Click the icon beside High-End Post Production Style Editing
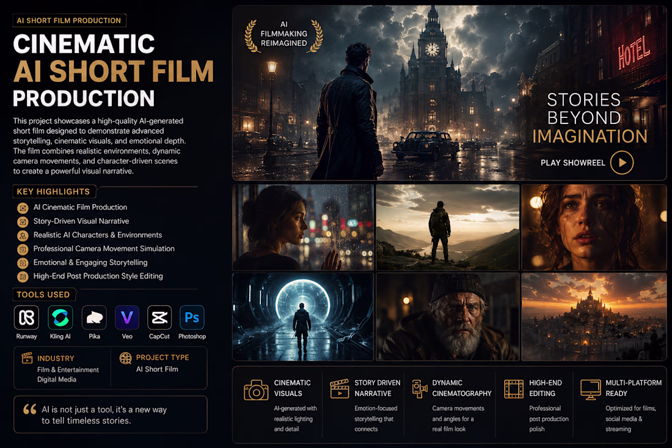Image resolution: width=672 pixels, height=448 pixels. (23, 276)
